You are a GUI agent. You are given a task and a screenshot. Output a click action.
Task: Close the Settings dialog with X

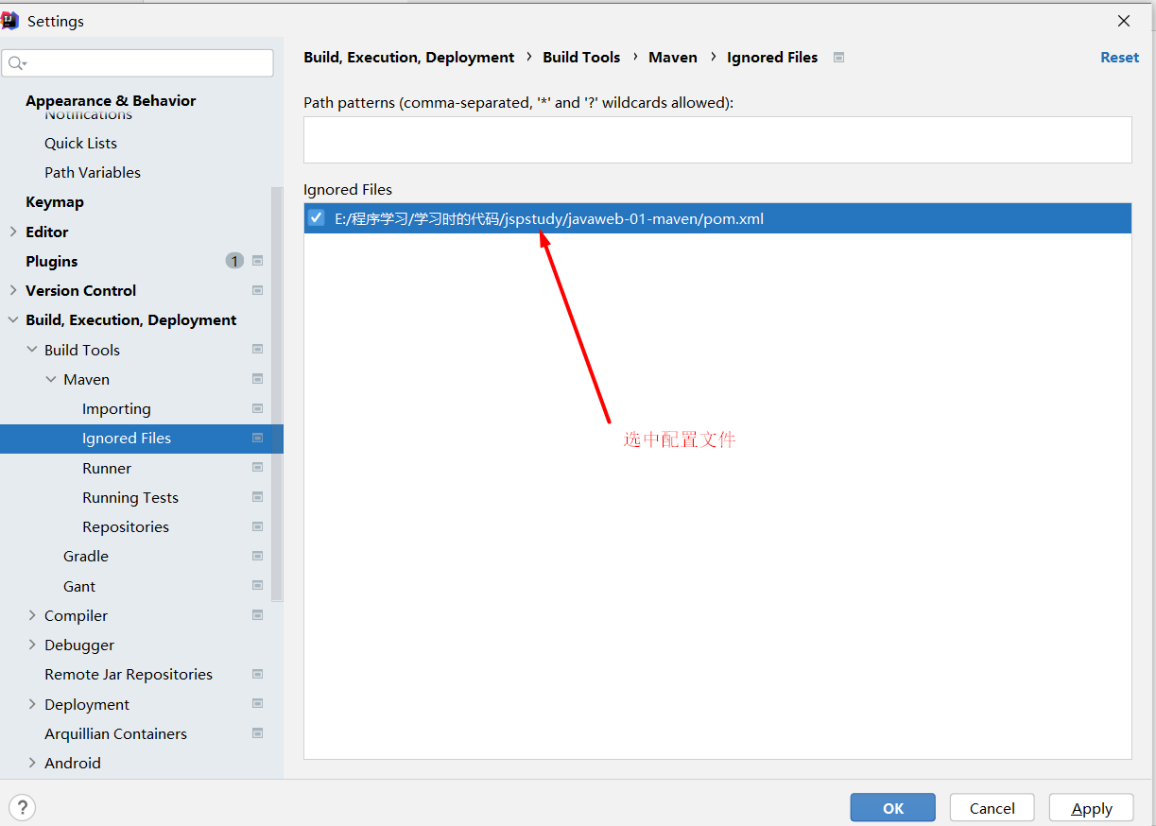(x=1124, y=21)
